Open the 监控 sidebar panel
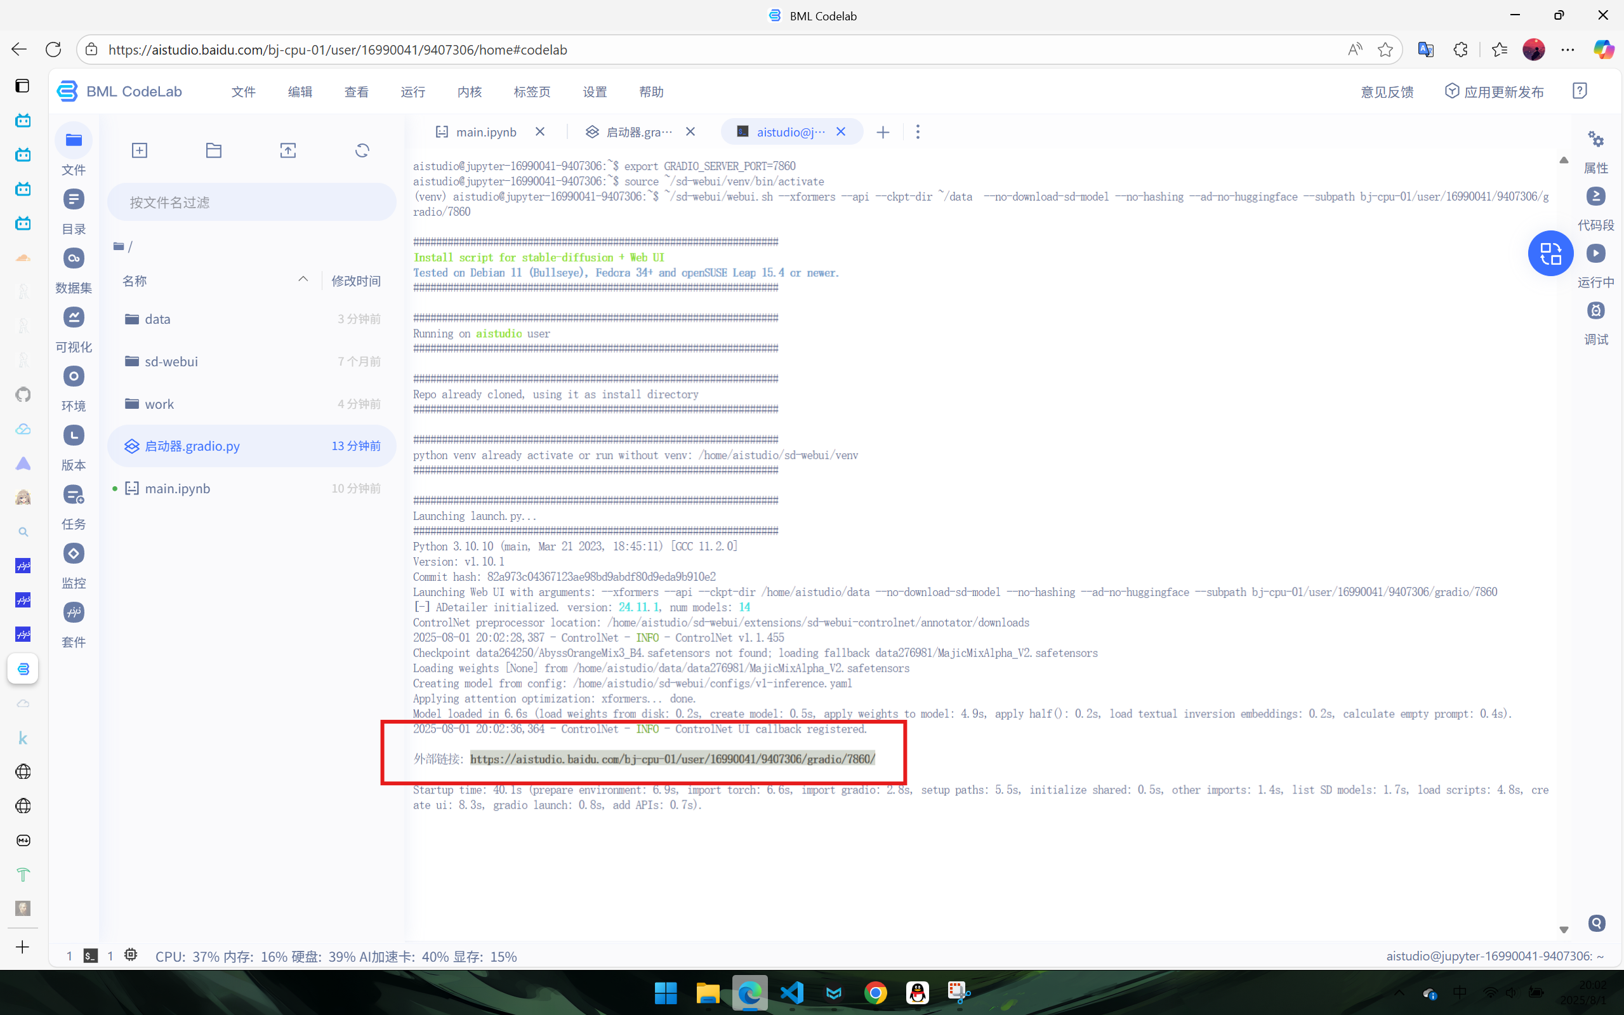 tap(74, 554)
